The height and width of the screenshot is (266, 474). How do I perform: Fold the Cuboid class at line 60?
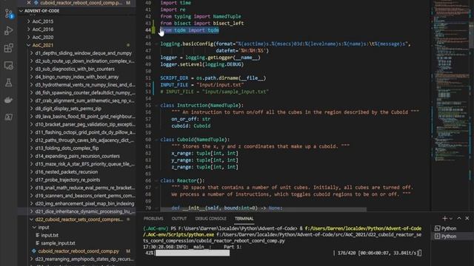(156, 140)
